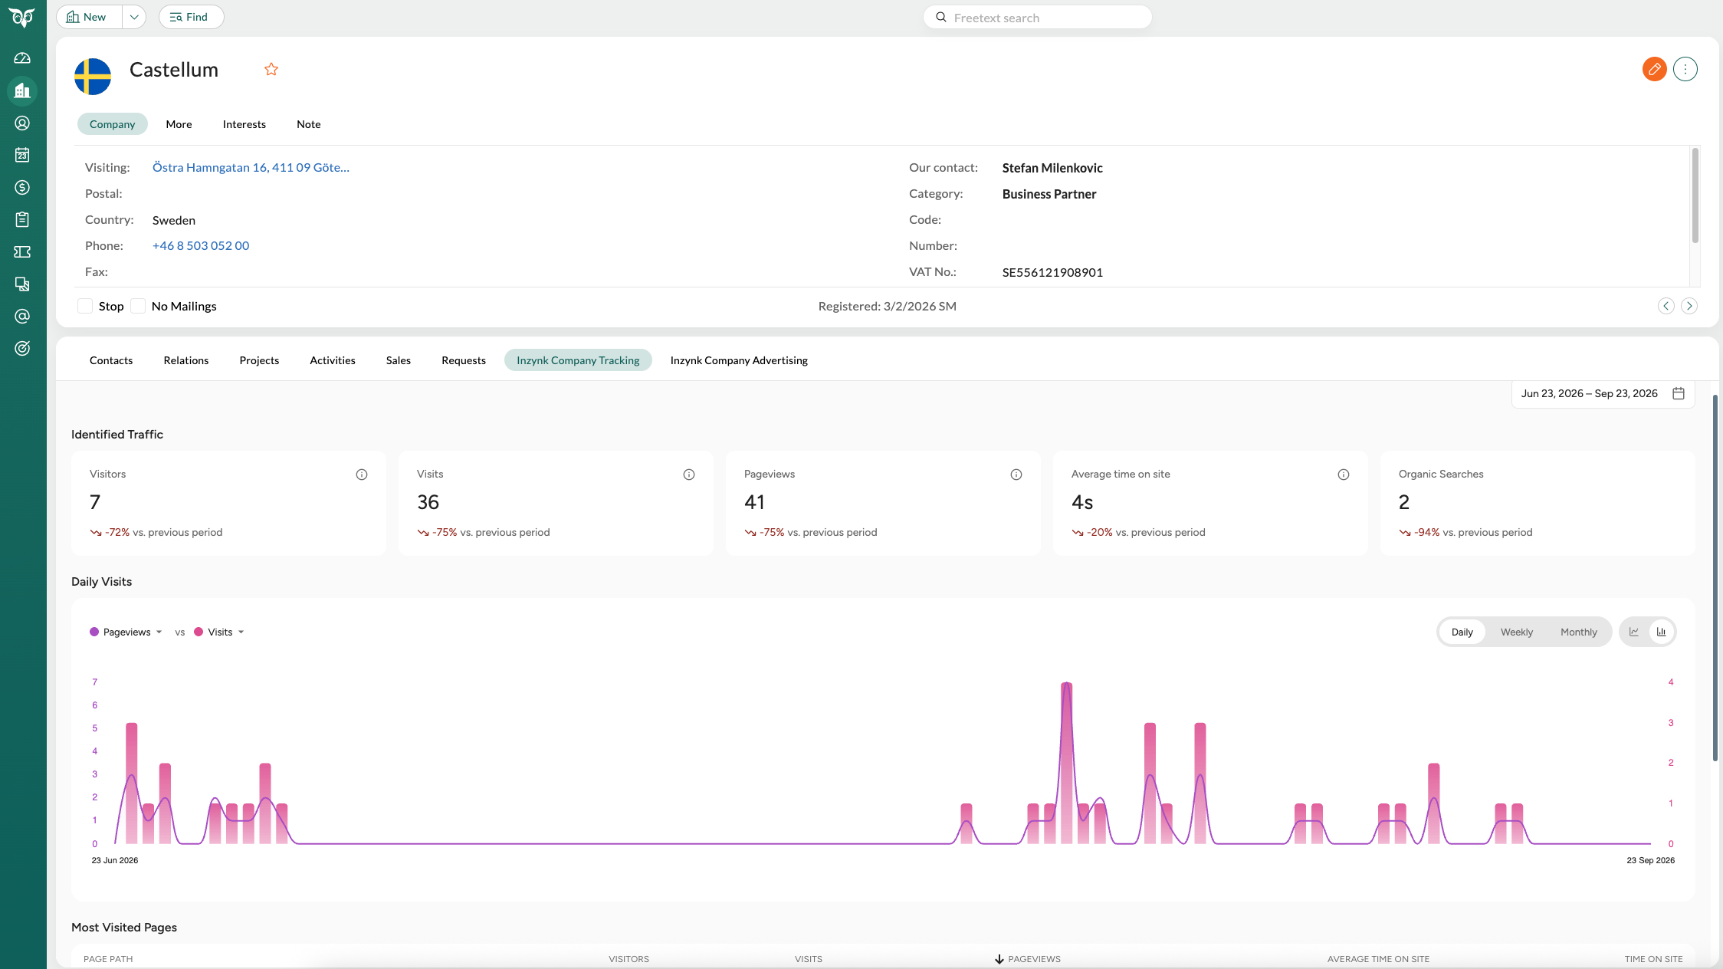Open the Company sidebar icon
The image size is (1723, 969).
pos(22,90)
